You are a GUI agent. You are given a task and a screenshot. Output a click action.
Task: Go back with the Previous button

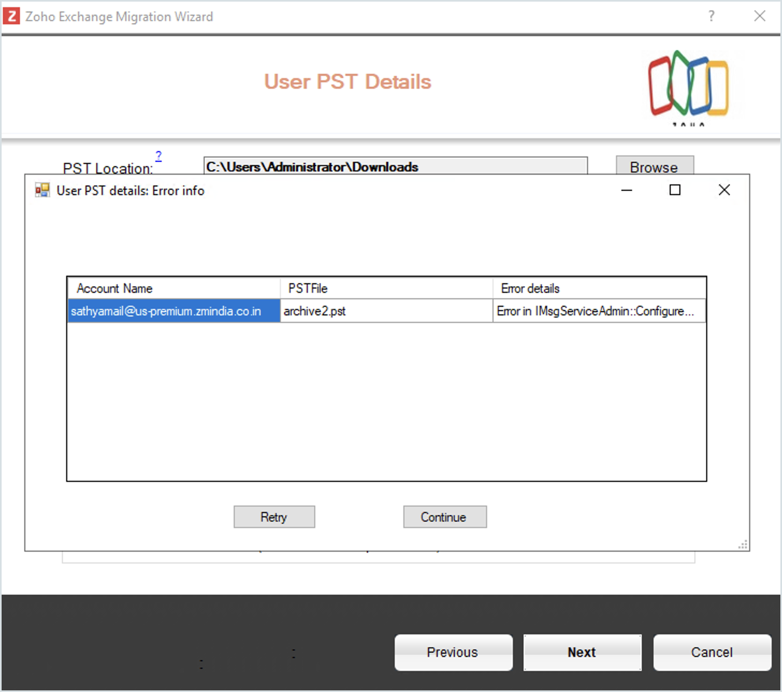(x=453, y=652)
